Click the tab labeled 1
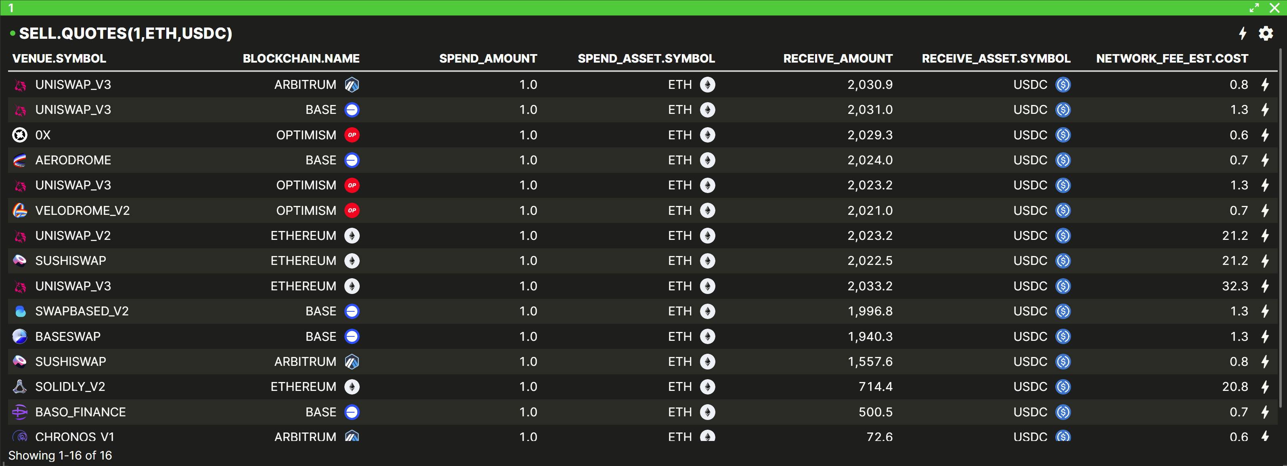Image resolution: width=1287 pixels, height=466 pixels. pyautogui.click(x=11, y=8)
